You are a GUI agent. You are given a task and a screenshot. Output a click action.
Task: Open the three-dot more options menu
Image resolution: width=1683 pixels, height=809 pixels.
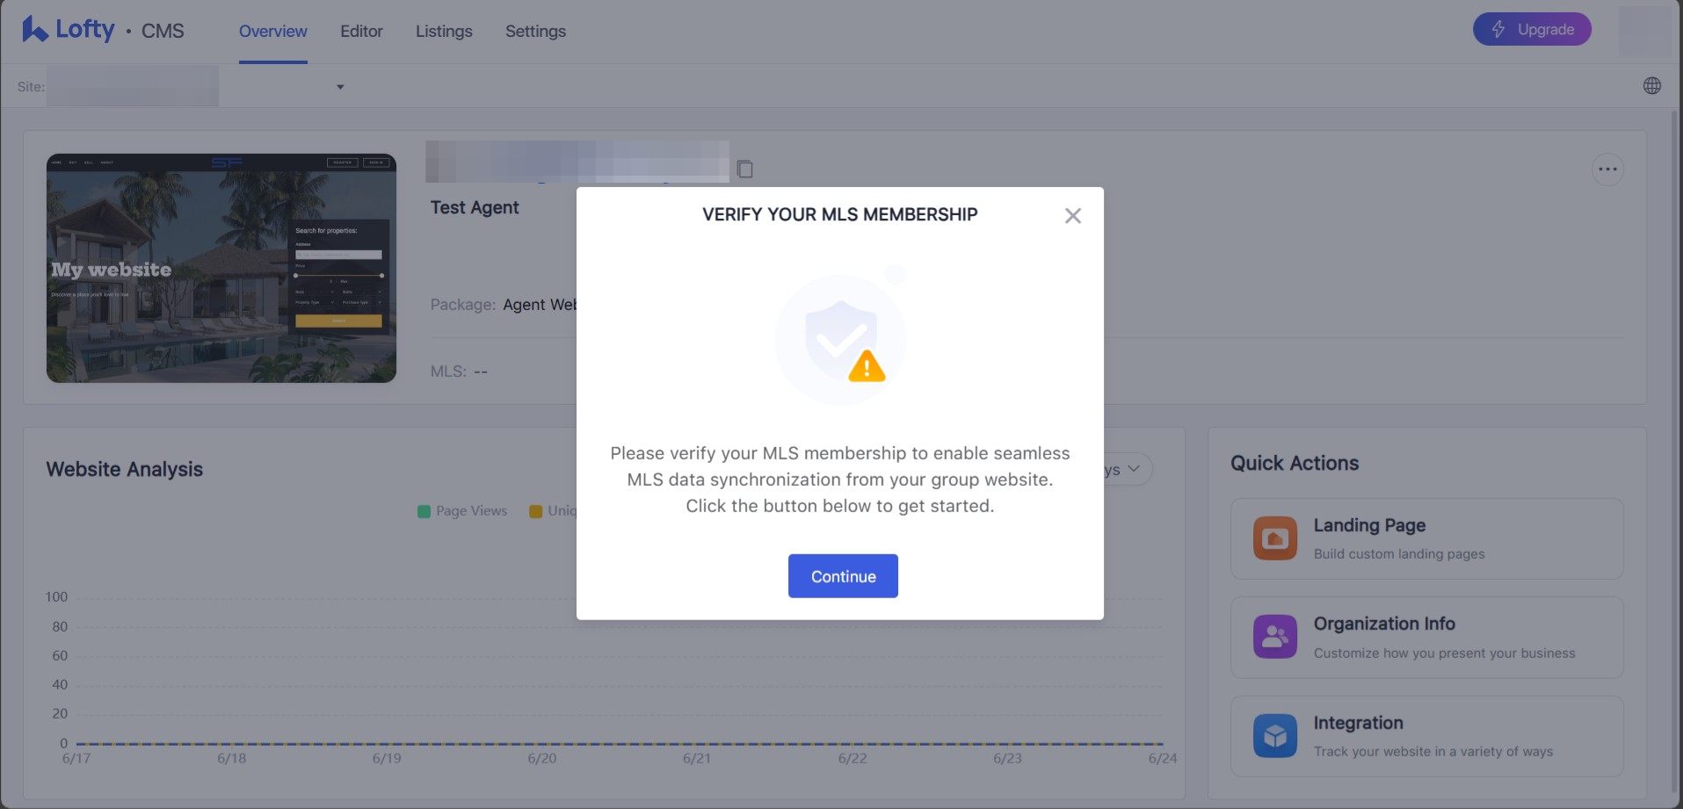1607,170
